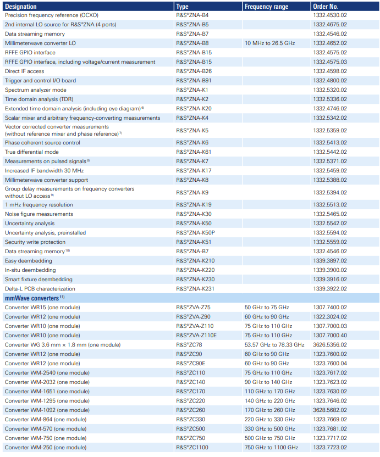Click order number 1323.7723.02
380x457 pixels.
tap(330, 447)
